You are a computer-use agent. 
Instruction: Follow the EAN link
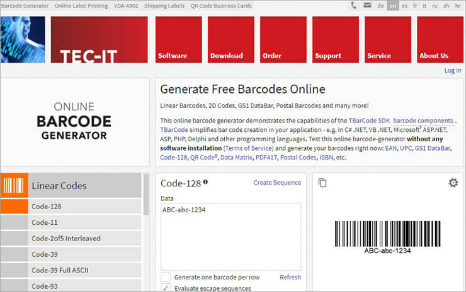(391, 148)
